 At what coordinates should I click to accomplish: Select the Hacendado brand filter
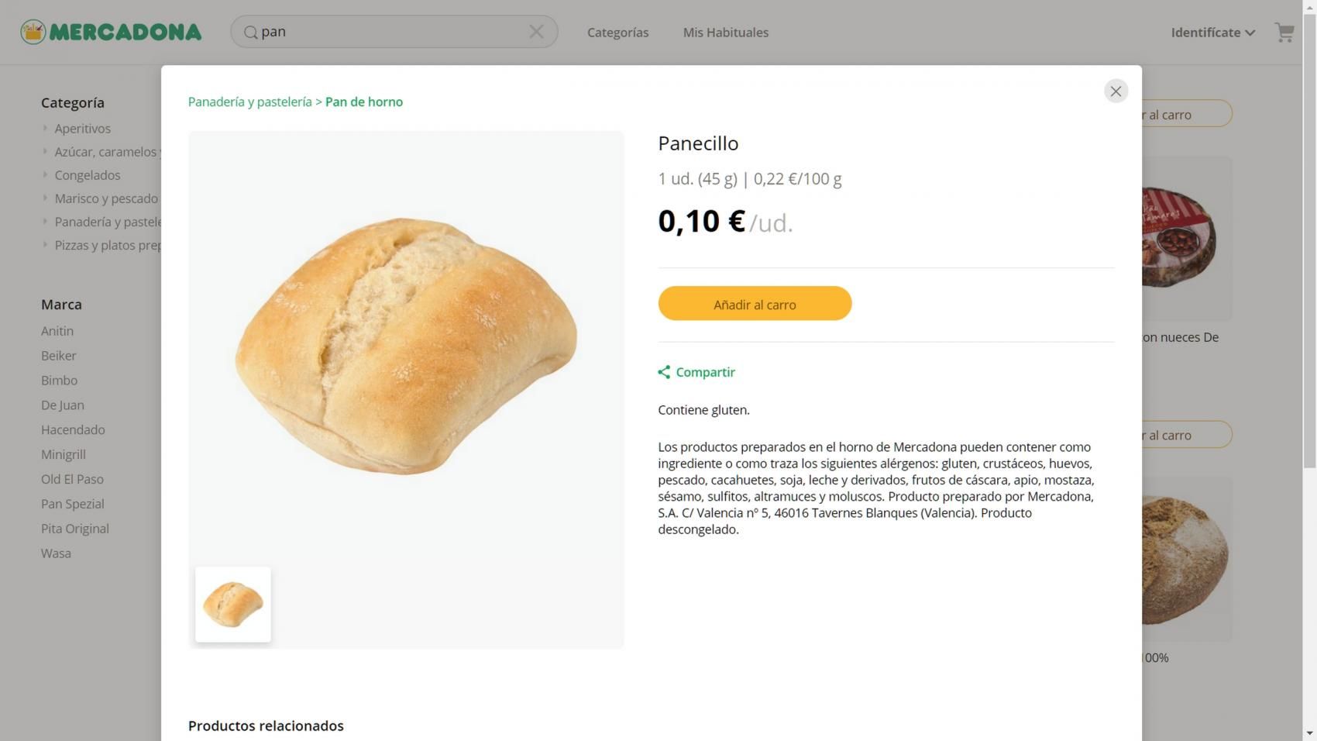coord(73,429)
